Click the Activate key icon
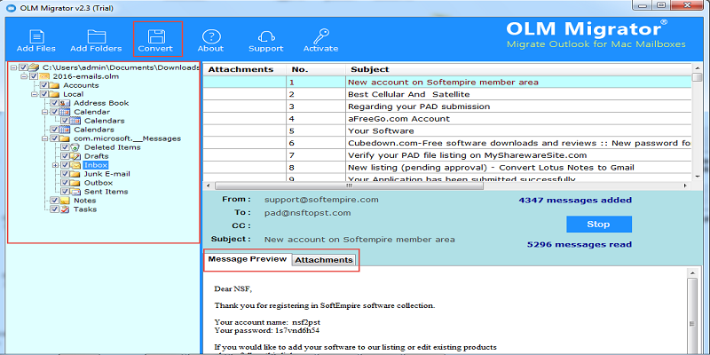This screenshot has height=355, width=710. coord(320,36)
